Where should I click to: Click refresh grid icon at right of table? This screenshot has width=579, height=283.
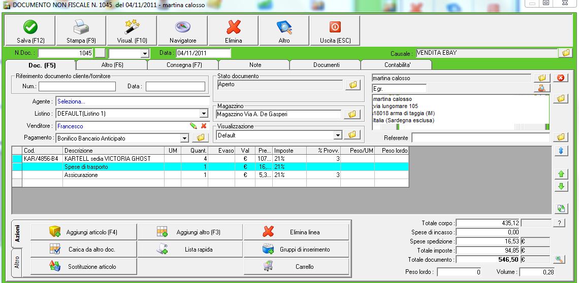point(561,208)
